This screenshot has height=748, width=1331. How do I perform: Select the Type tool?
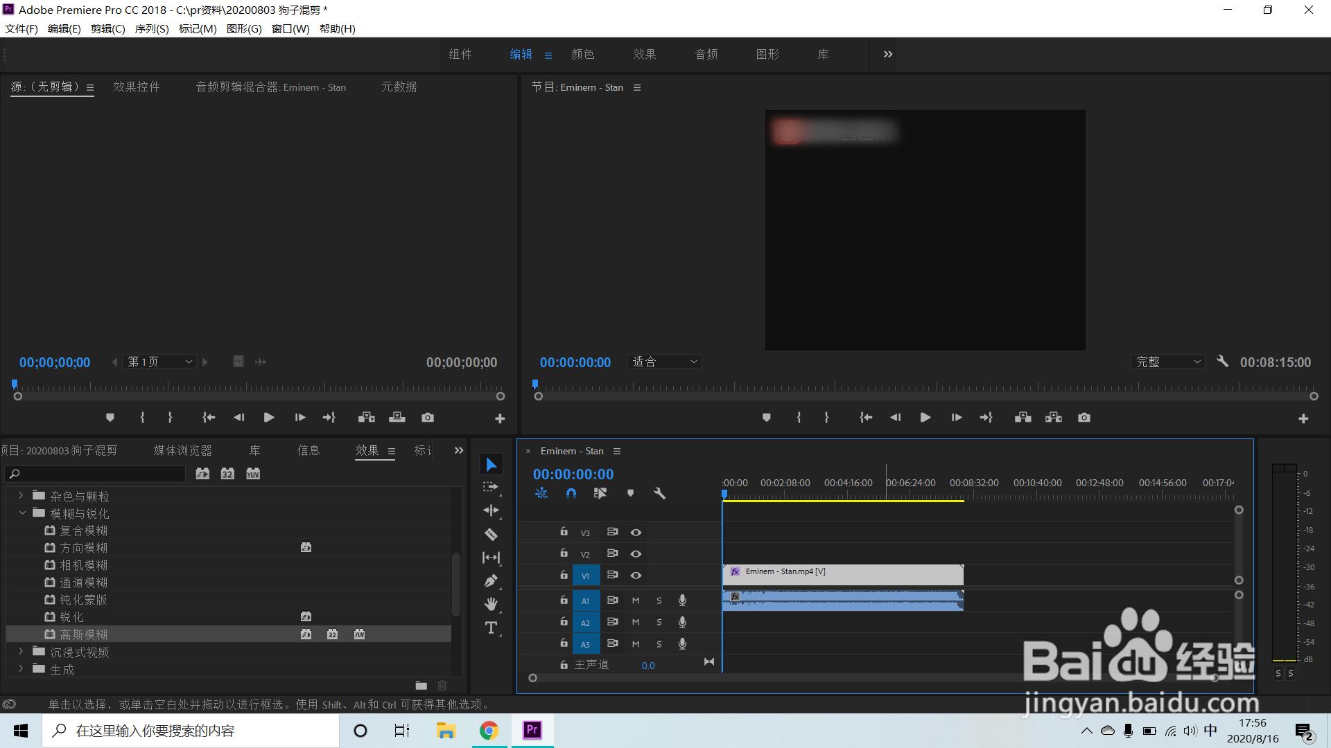tap(491, 627)
